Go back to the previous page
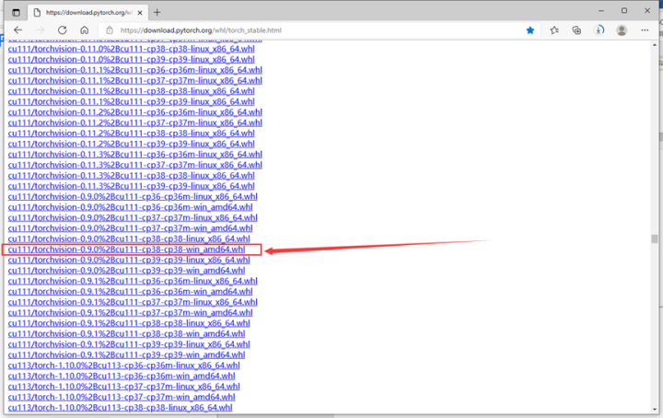This screenshot has width=663, height=418. [x=17, y=30]
